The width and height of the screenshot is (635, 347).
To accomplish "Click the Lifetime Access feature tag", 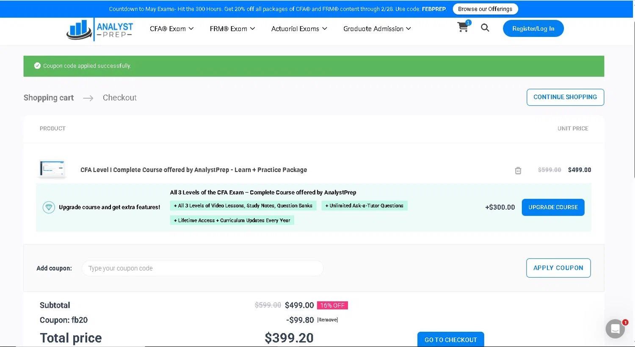I will point(232,220).
